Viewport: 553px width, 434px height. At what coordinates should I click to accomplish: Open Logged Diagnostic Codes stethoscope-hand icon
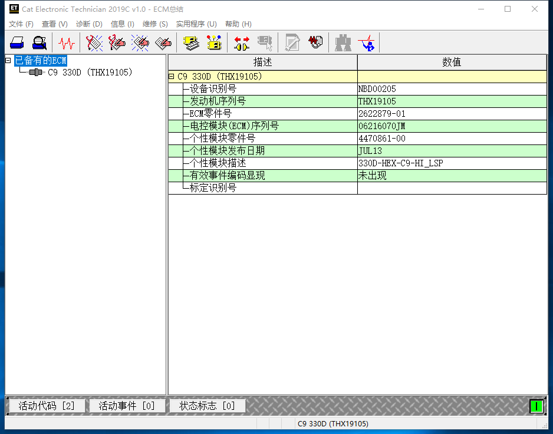[117, 42]
